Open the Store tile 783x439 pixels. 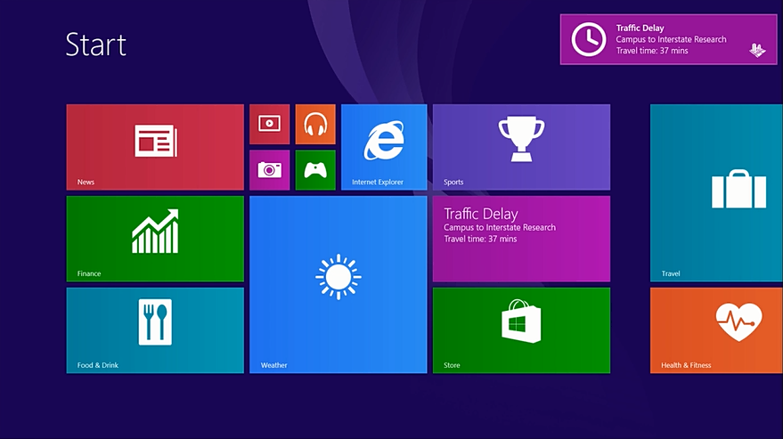[521, 329]
